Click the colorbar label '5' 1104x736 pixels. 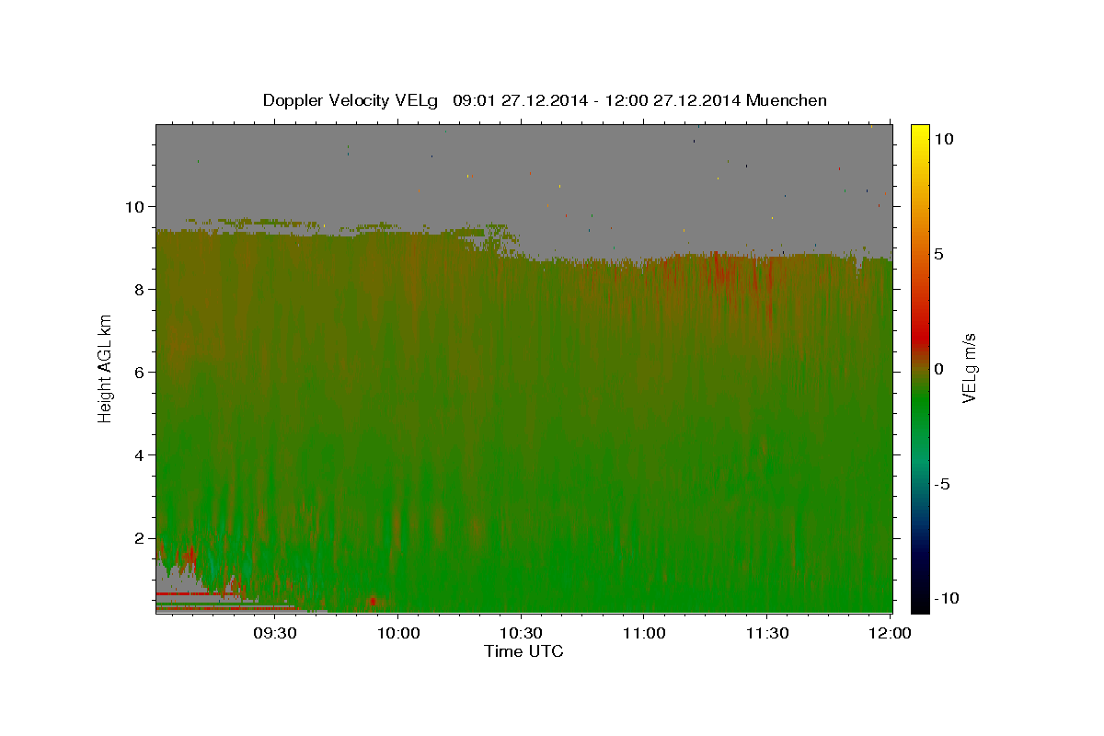[x=938, y=254]
